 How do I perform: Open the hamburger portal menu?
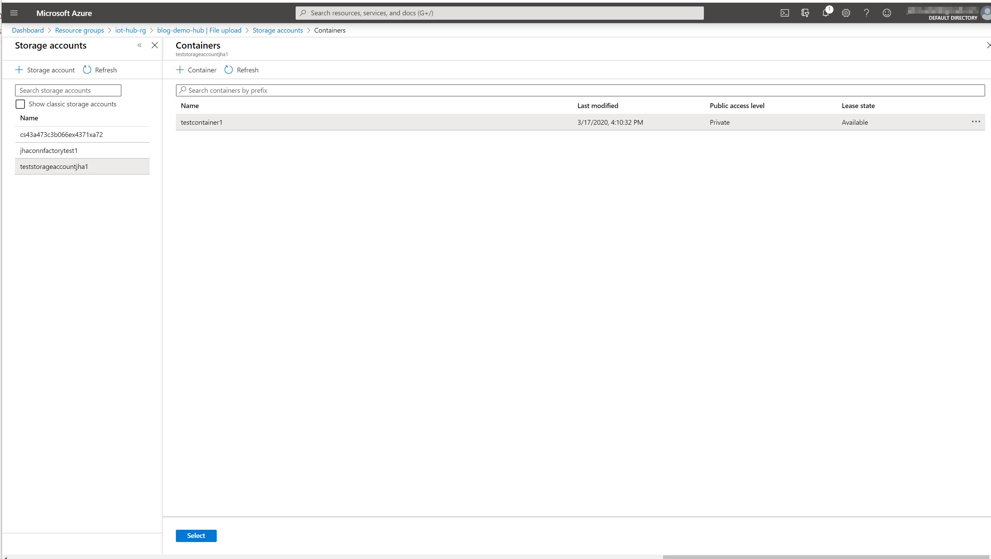(14, 13)
